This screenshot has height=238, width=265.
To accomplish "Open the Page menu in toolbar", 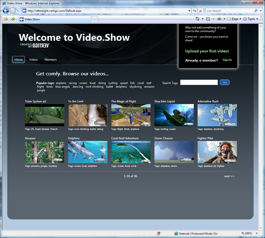I will pos(234,19).
